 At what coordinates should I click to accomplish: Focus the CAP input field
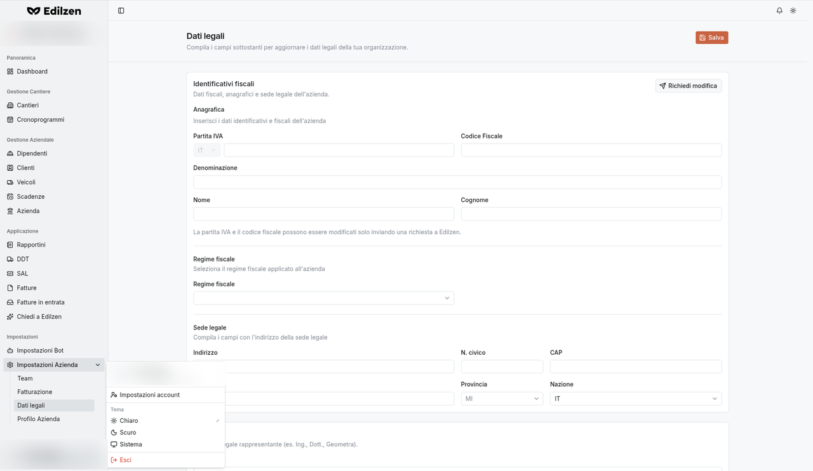[x=636, y=366]
